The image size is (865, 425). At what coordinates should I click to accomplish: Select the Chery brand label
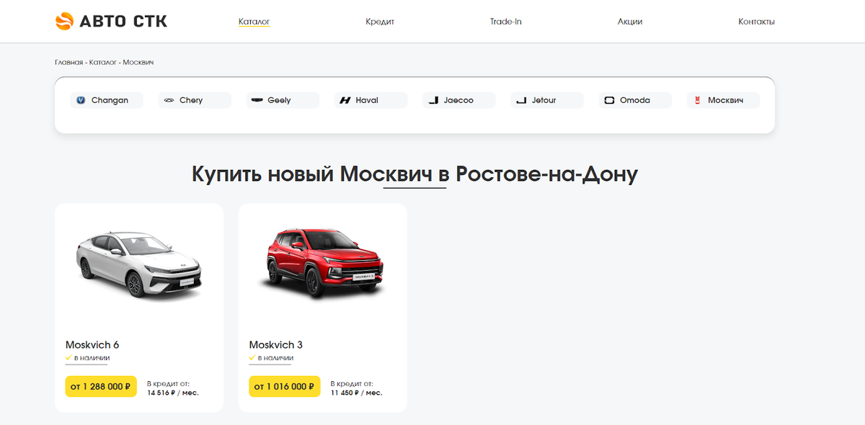pos(191,100)
